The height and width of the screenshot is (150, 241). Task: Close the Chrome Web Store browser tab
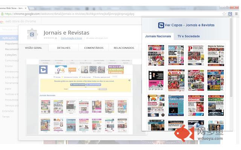click(26, 8)
